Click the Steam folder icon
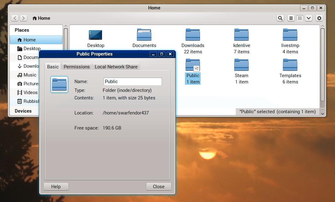This screenshot has width=335, height=202. 241,65
